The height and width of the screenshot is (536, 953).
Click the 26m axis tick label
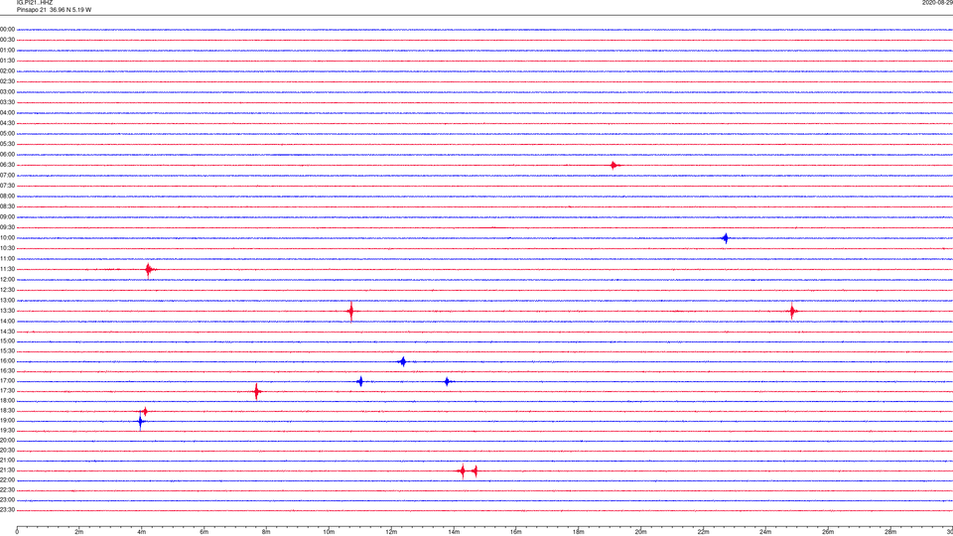click(828, 532)
